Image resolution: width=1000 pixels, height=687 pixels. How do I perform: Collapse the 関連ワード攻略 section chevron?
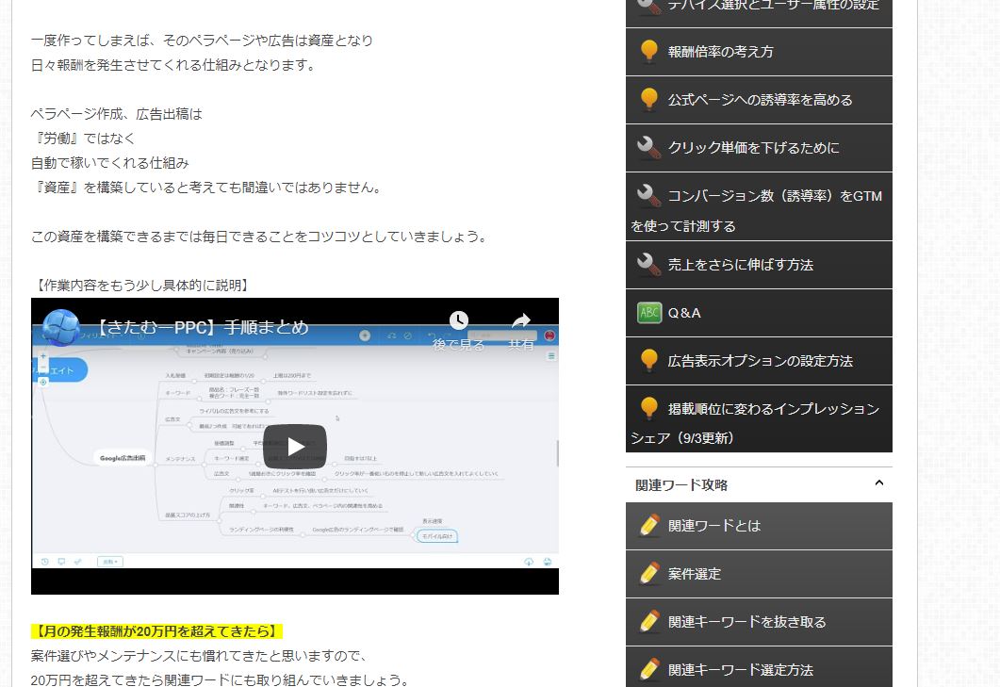(x=878, y=483)
